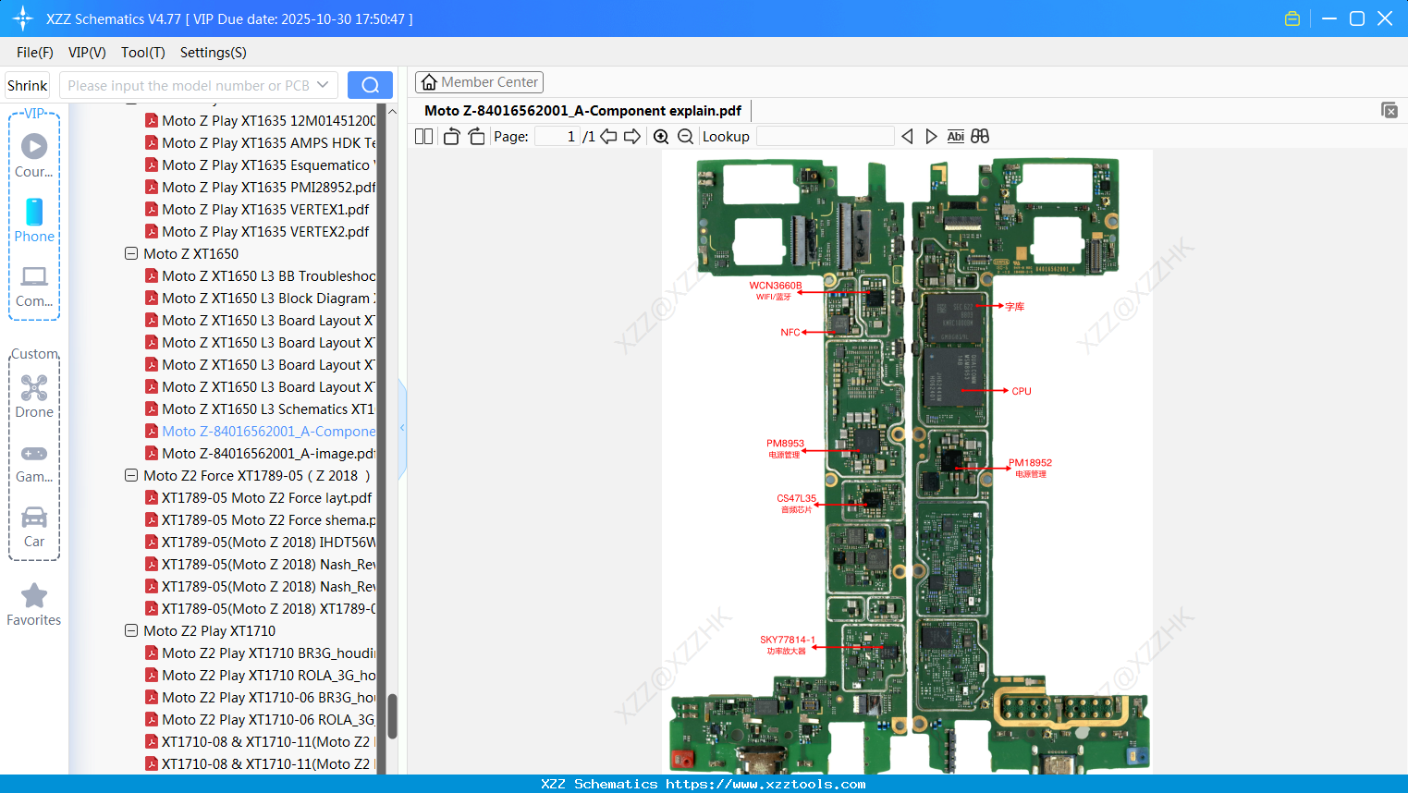Viewport: 1408px width, 793px height.
Task: Zoom out of the PDF view
Action: (x=685, y=136)
